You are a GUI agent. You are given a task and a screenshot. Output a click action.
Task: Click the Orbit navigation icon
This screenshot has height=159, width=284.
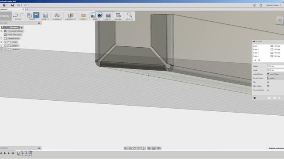pos(125,148)
